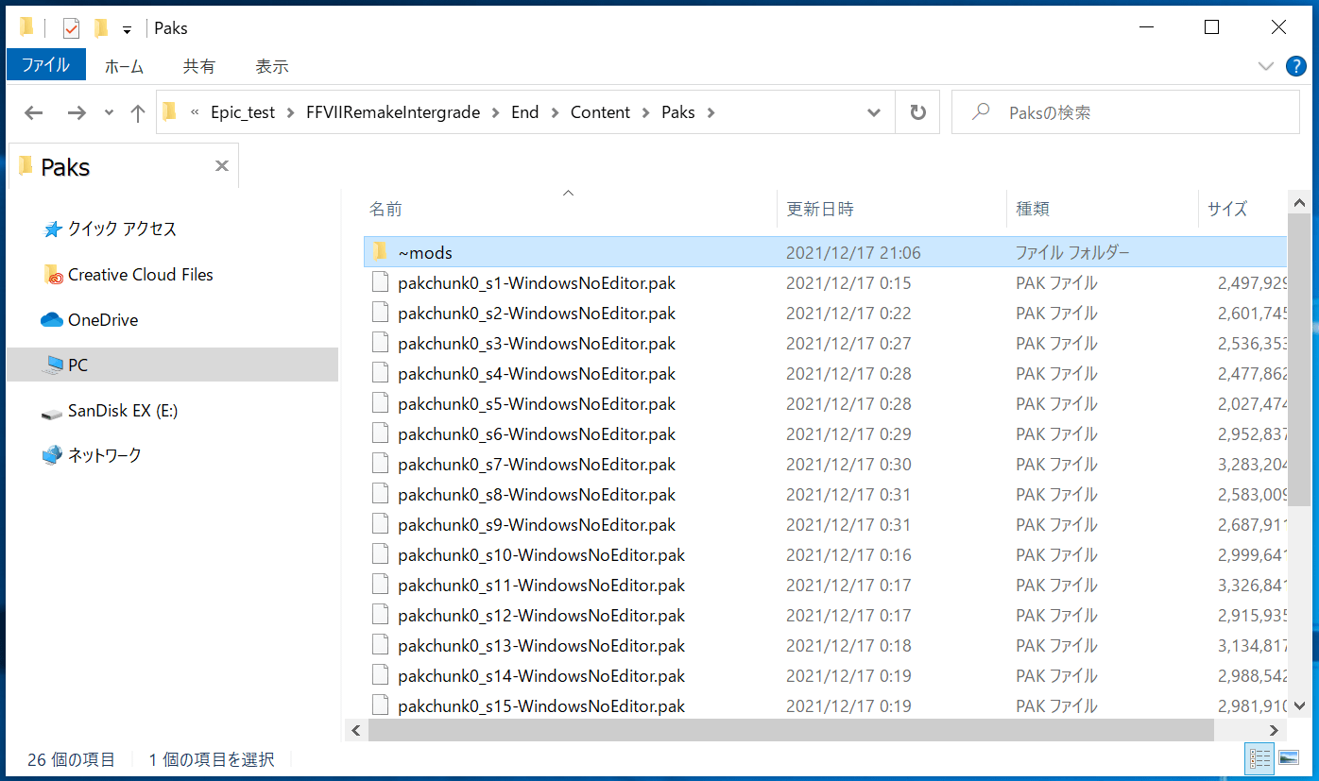Expand the chevron after Content breadcrumb

(x=646, y=112)
